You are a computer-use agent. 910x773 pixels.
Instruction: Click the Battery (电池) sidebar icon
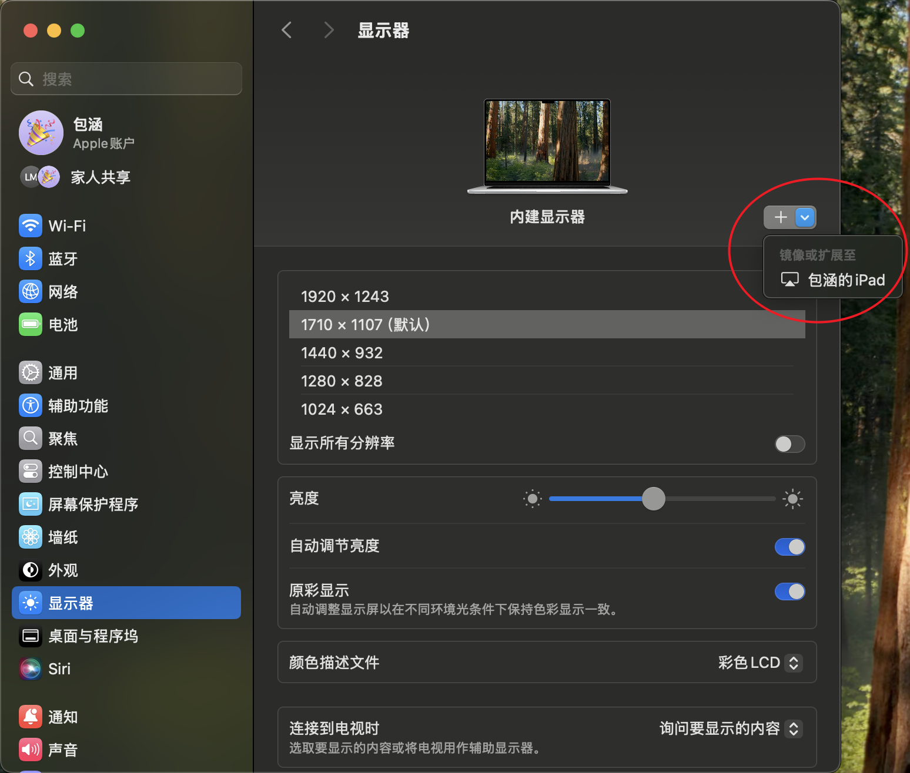coord(30,324)
